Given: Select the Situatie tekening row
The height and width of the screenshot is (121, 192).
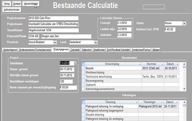Looking at the screenshot, I should [x=130, y=115].
